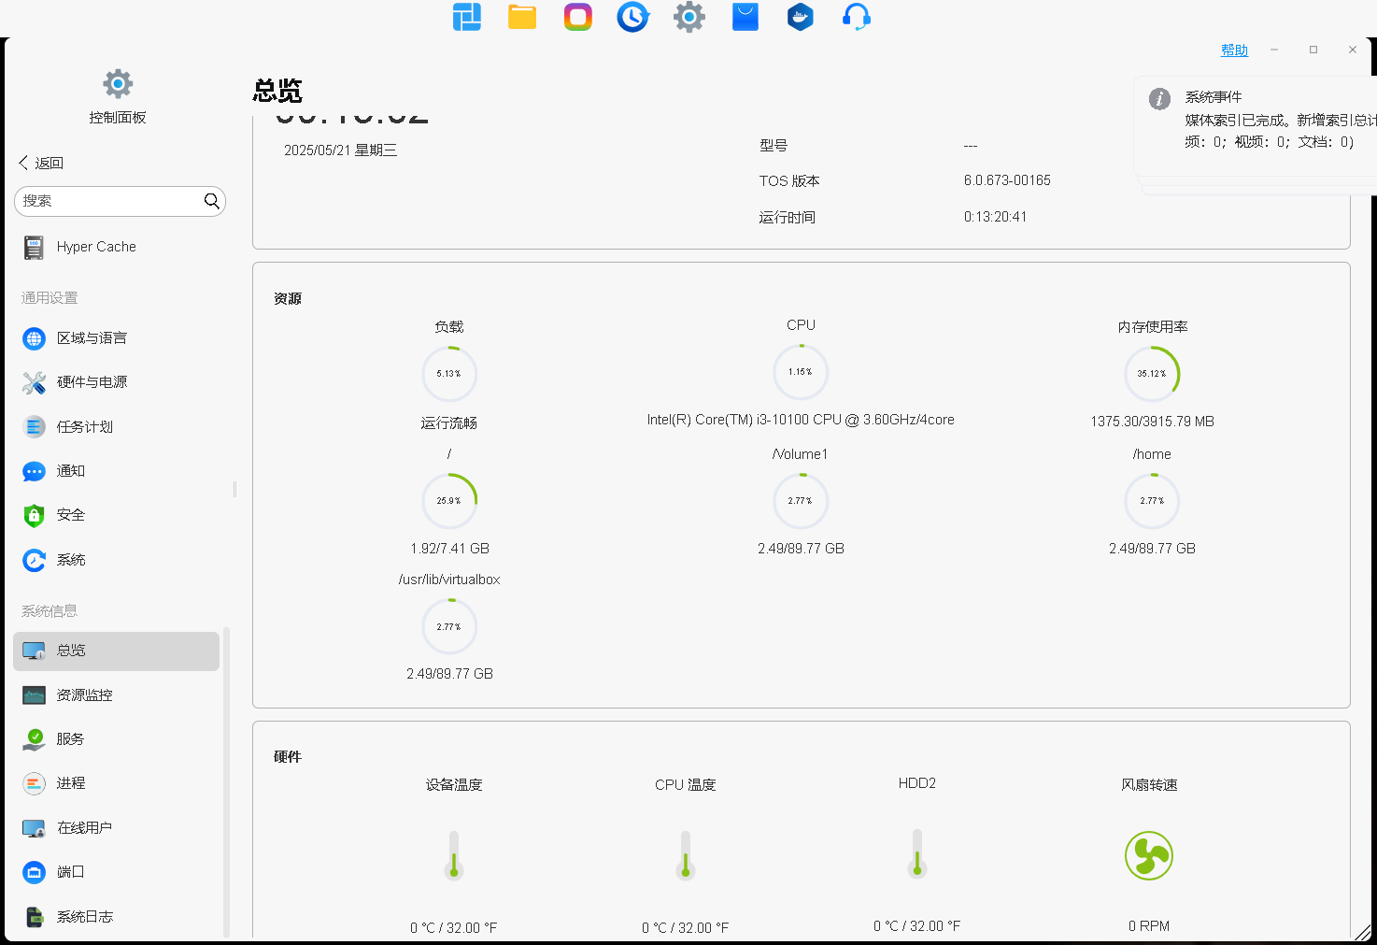Open the 帮助 help link
Image resolution: width=1377 pixels, height=945 pixels.
click(x=1234, y=50)
